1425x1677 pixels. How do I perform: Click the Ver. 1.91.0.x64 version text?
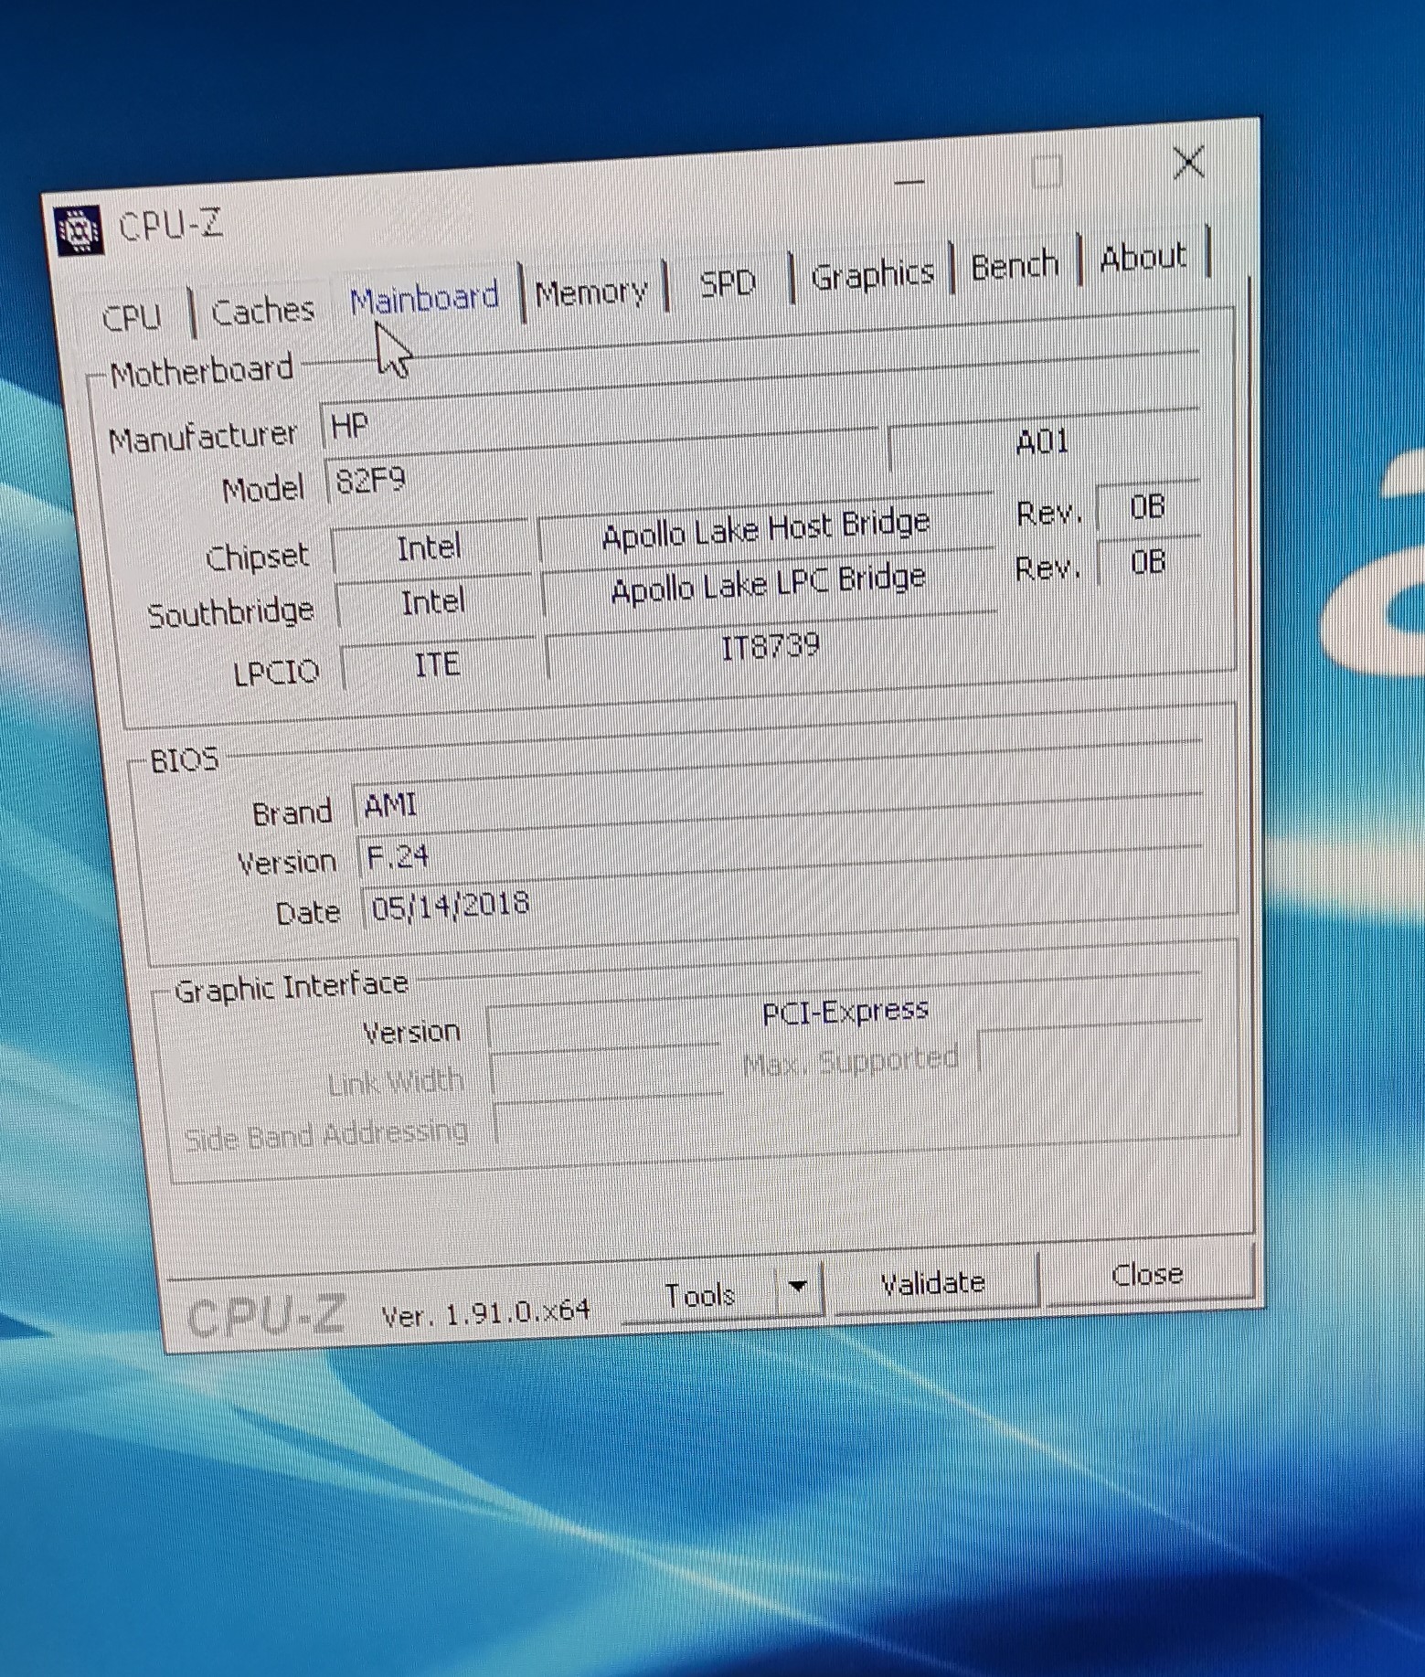coord(485,1312)
